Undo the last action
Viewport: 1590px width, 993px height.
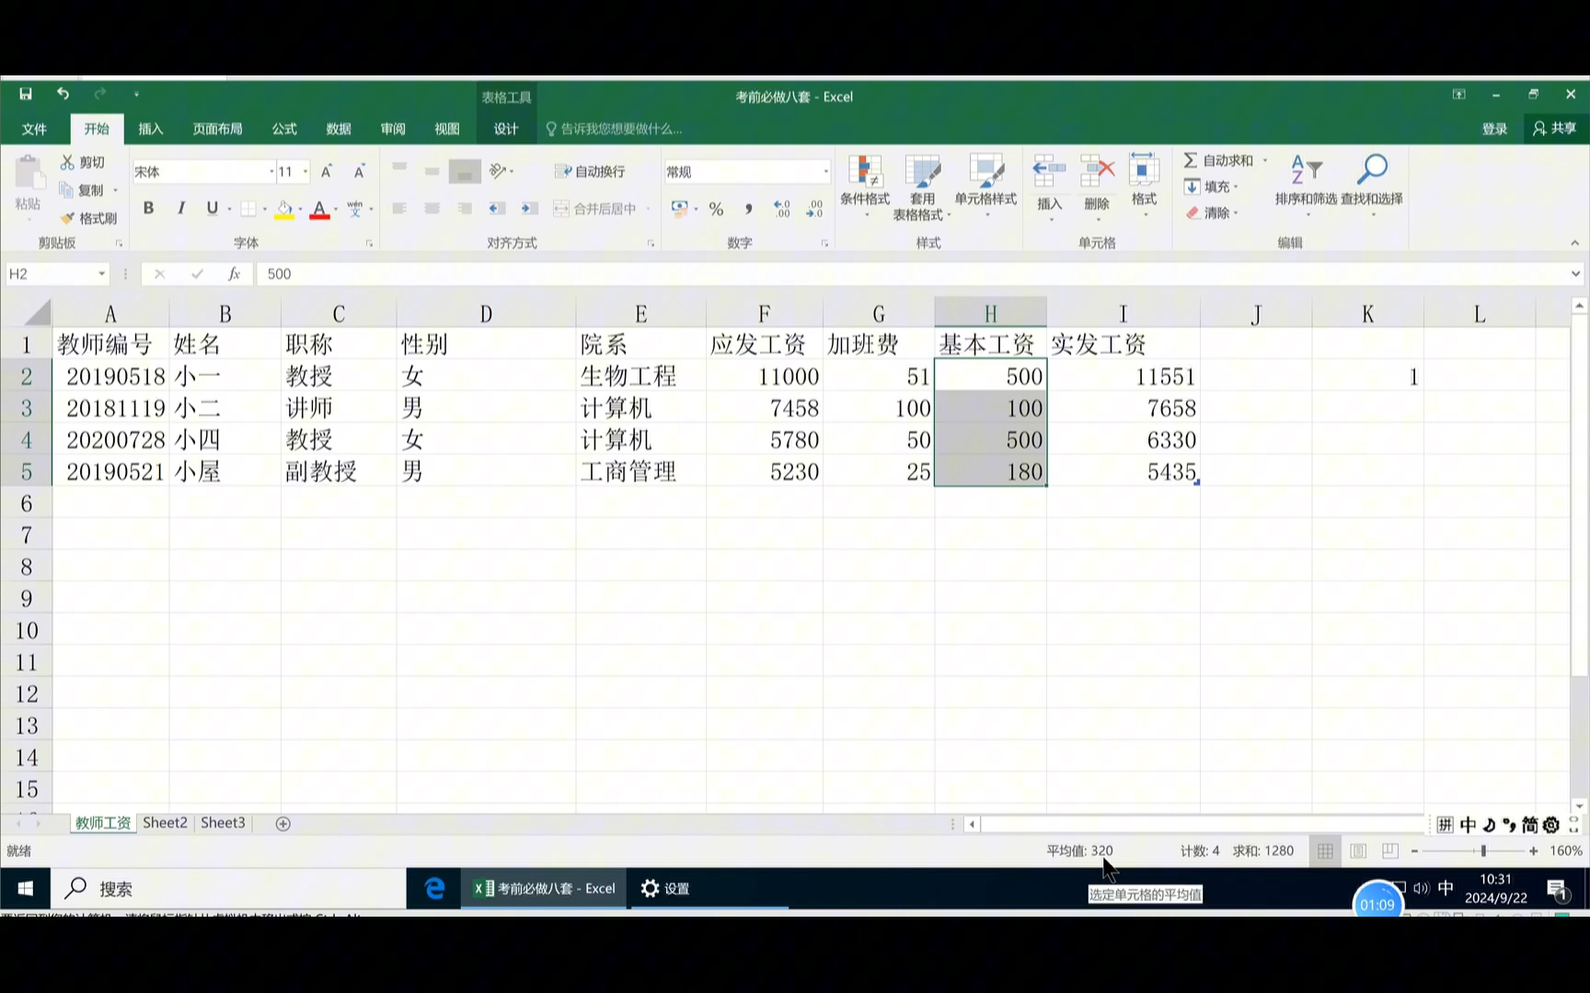[63, 94]
